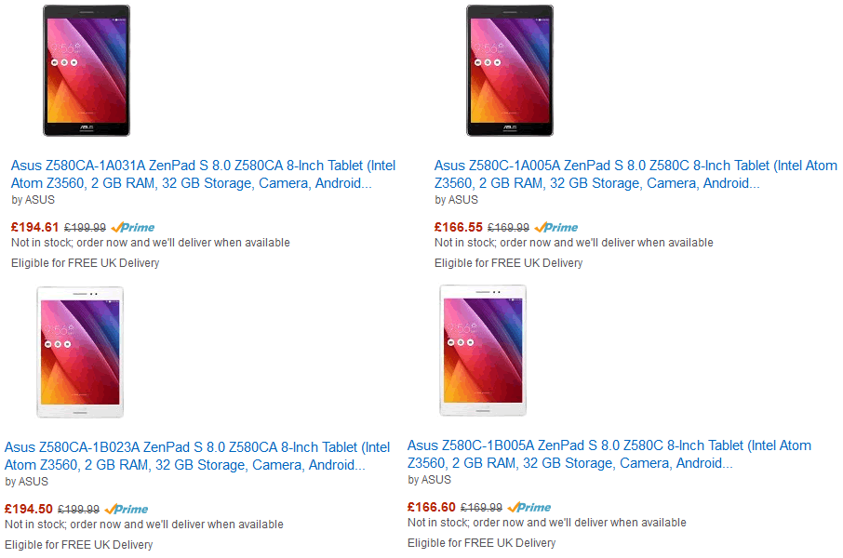Select the £166.60 sale price

432,508
